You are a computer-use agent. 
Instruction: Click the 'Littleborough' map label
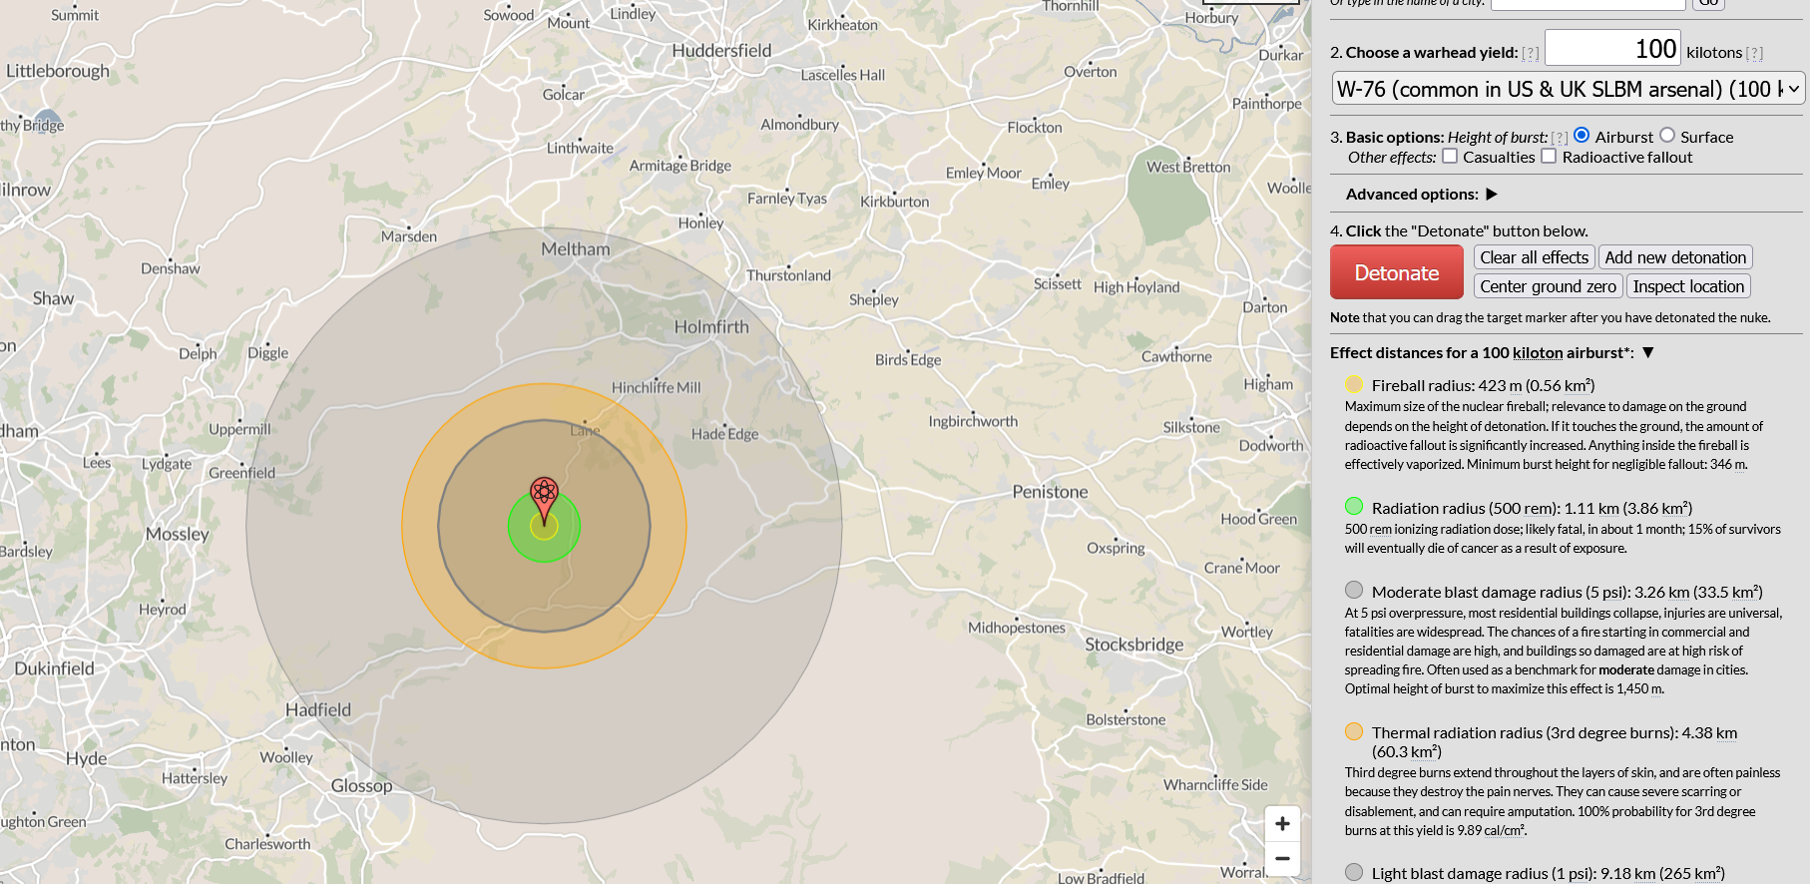pyautogui.click(x=58, y=71)
